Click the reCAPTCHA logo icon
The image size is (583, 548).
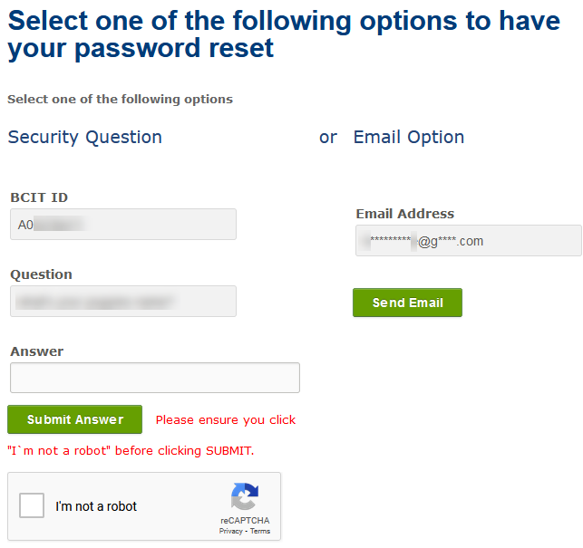(x=245, y=496)
